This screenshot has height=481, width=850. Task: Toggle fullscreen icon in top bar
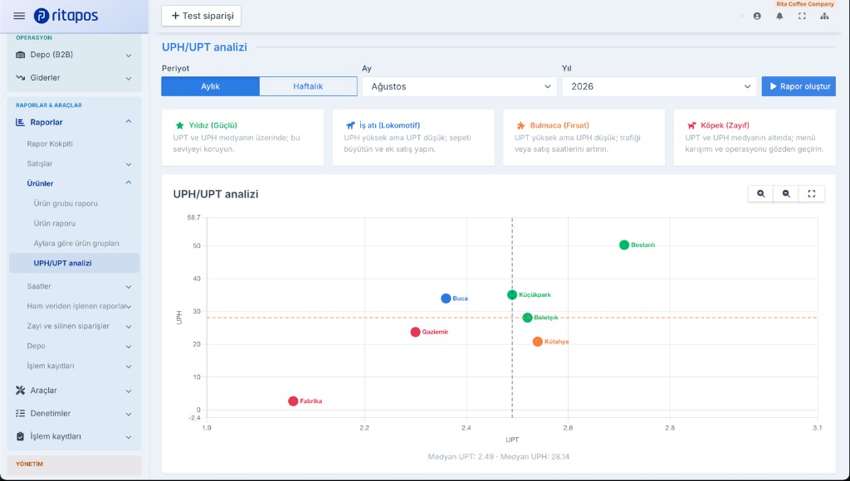click(802, 17)
